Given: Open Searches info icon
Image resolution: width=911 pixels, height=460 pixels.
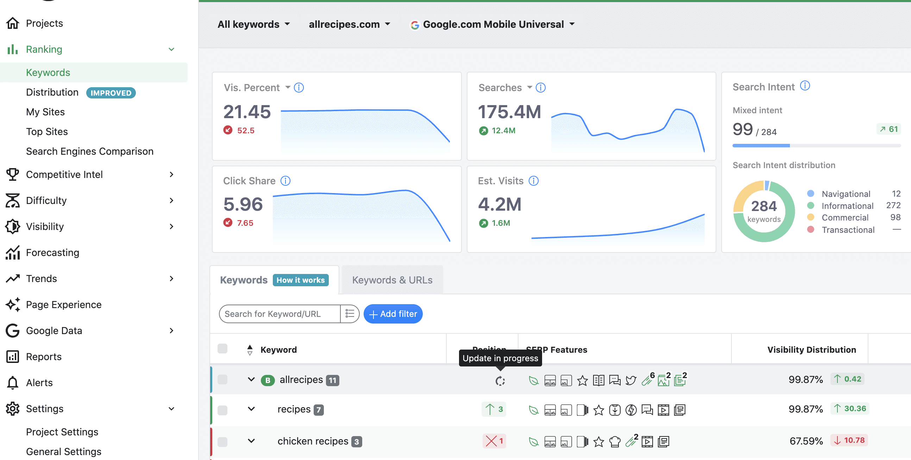Looking at the screenshot, I should point(541,88).
